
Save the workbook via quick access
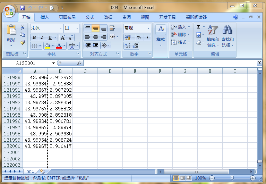click(x=22, y=8)
